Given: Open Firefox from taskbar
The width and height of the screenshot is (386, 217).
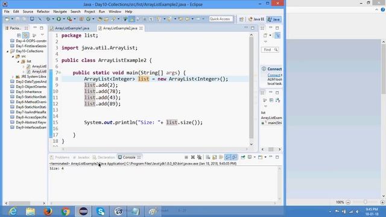Looking at the screenshot, I should pyautogui.click(x=48, y=212).
